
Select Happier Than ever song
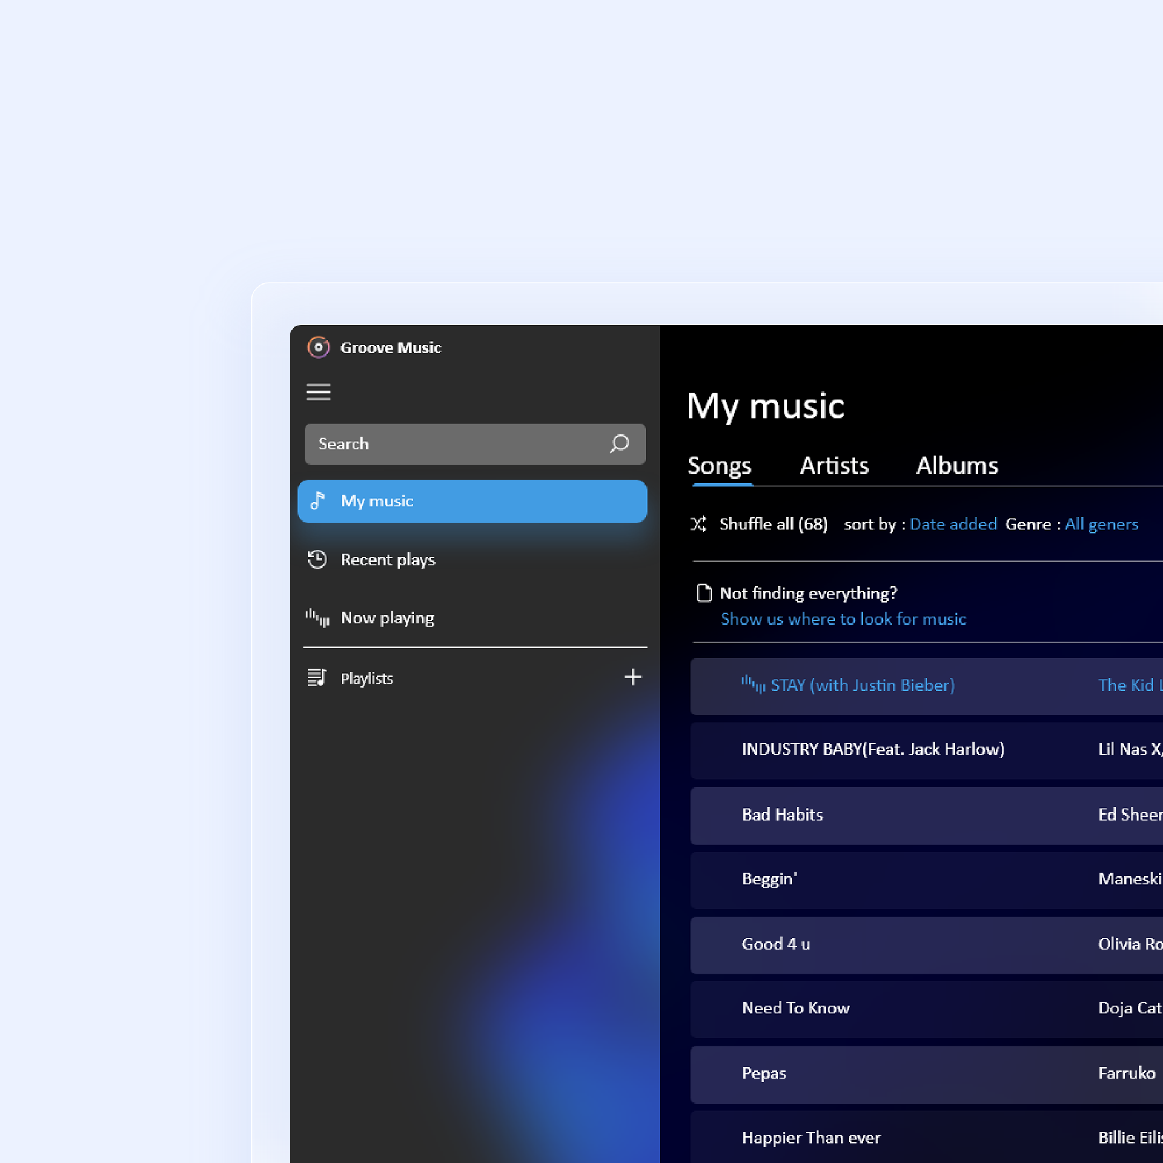[811, 1138]
